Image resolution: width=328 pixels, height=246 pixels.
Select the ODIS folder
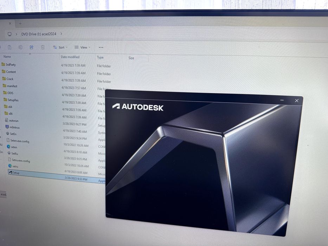pyautogui.click(x=8, y=93)
